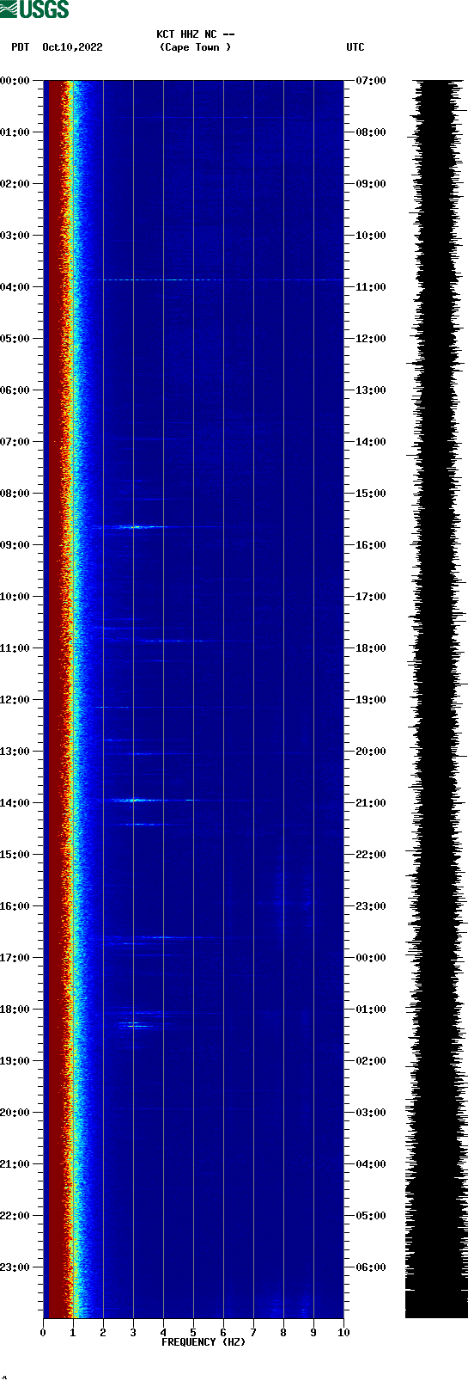This screenshot has height=1387, width=474.
Task: Click the 5 Hz frequency tick label
Action: click(x=193, y=1333)
